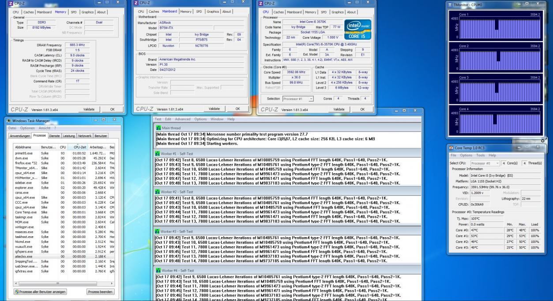Click the Prime95 Main thread window icon

[158, 127]
